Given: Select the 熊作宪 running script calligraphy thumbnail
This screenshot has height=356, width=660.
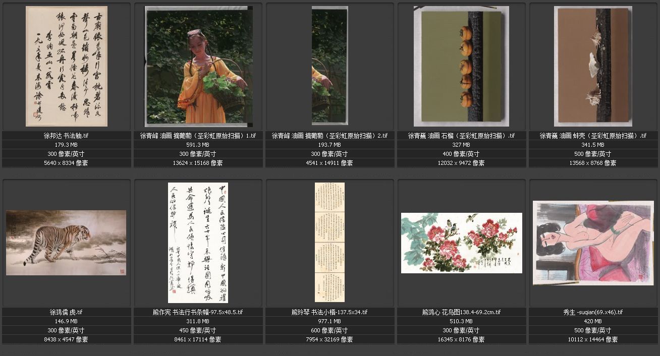Looking at the screenshot, I should [198, 243].
